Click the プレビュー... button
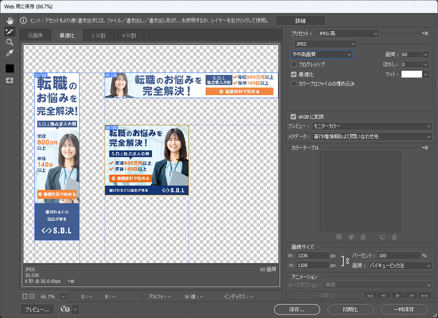 (x=37, y=309)
